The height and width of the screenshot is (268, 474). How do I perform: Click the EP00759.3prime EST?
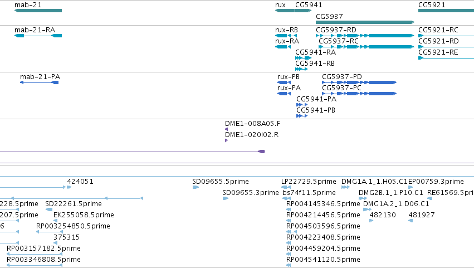411,187
